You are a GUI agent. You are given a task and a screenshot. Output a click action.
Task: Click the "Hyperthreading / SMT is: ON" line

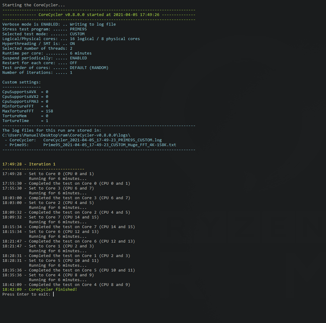(x=38, y=44)
